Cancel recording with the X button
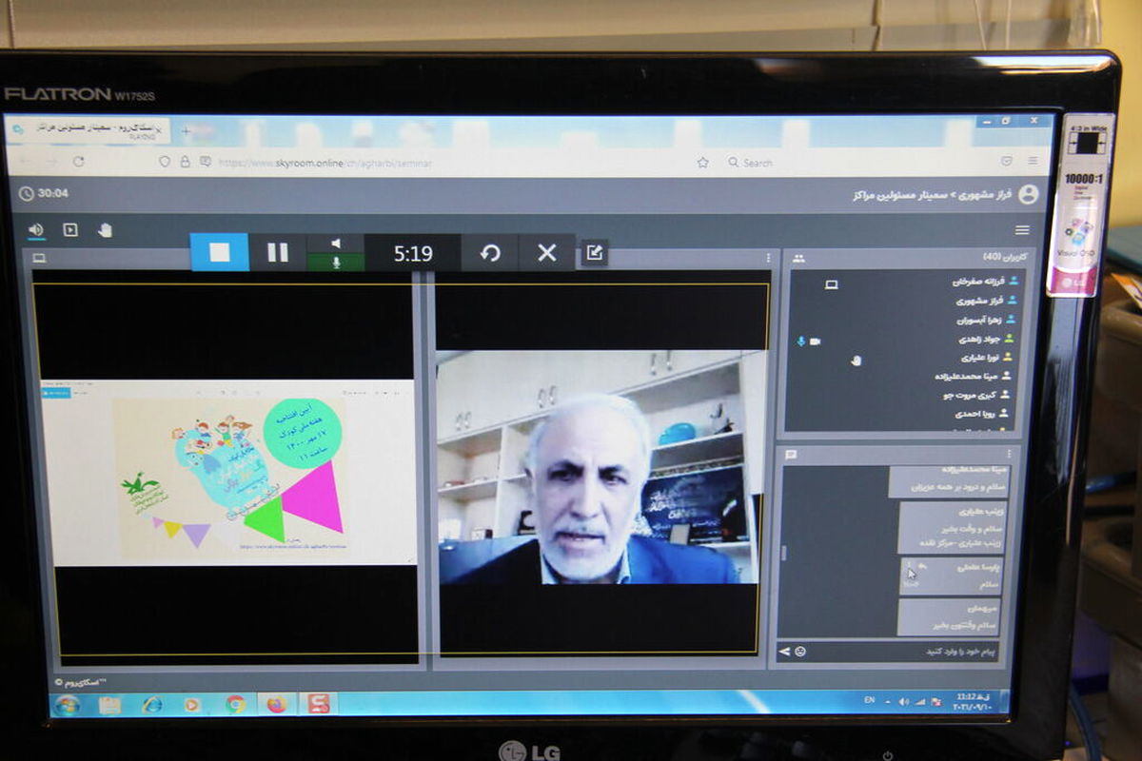 547,253
